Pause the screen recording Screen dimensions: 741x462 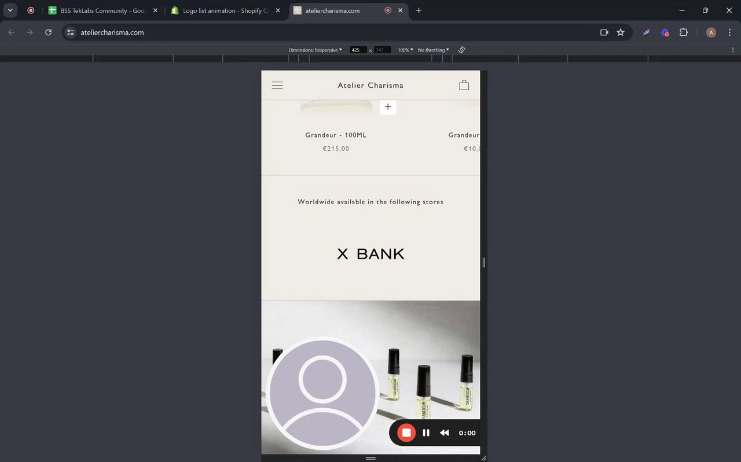click(x=426, y=433)
